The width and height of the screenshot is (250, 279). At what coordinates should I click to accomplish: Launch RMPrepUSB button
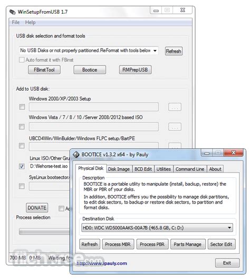click(135, 70)
